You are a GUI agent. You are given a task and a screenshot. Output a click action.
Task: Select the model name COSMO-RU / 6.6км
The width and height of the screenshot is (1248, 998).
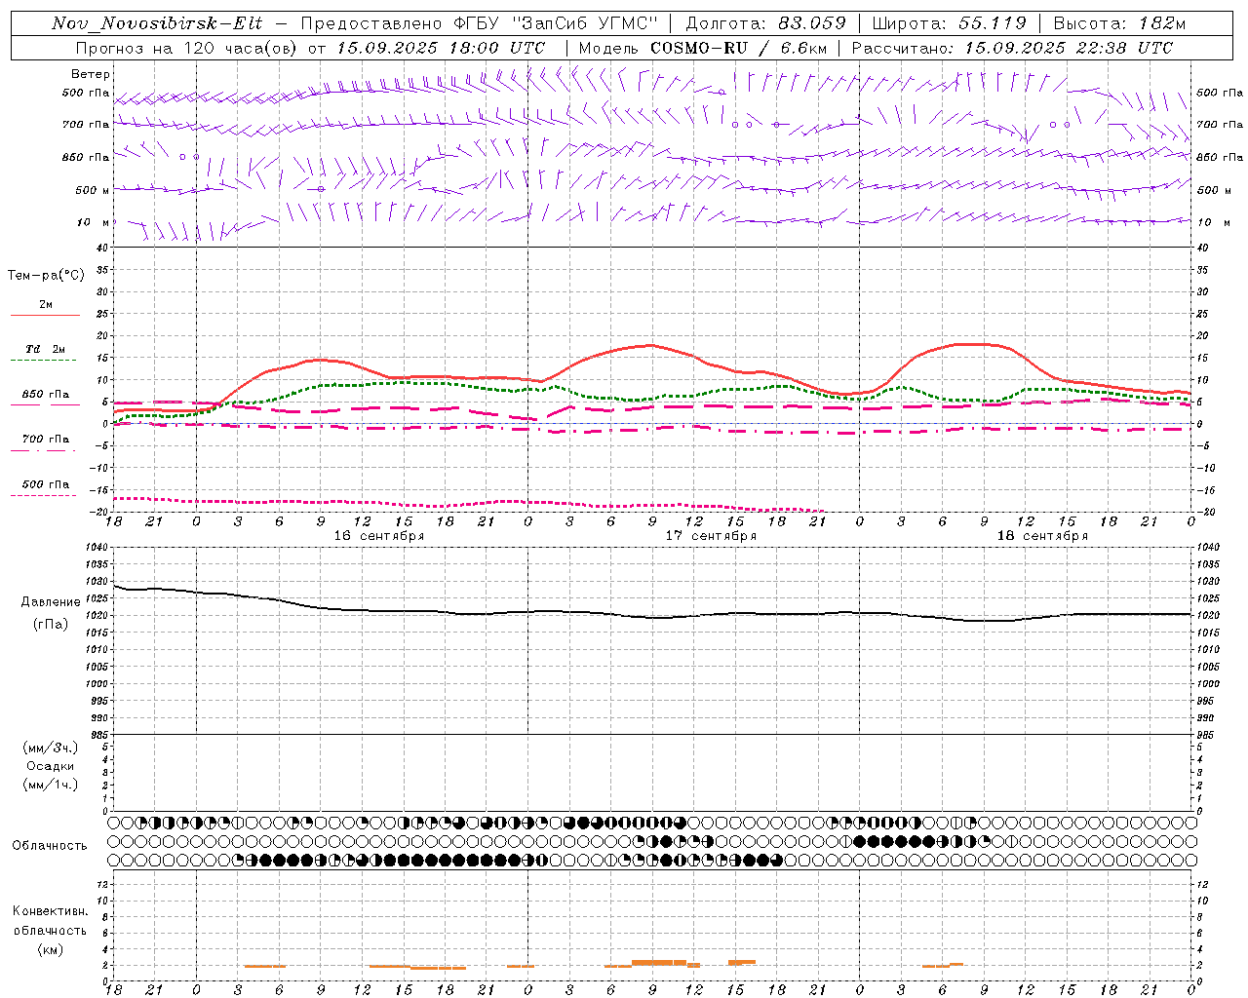(738, 48)
